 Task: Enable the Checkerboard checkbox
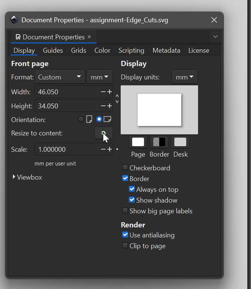(125, 168)
